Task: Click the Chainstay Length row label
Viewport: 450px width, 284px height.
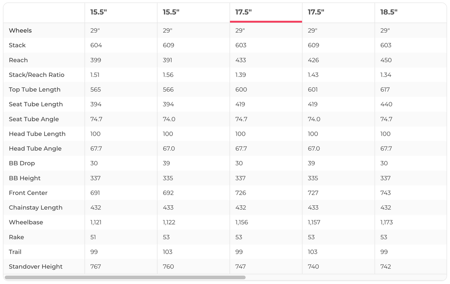Action: (36, 207)
